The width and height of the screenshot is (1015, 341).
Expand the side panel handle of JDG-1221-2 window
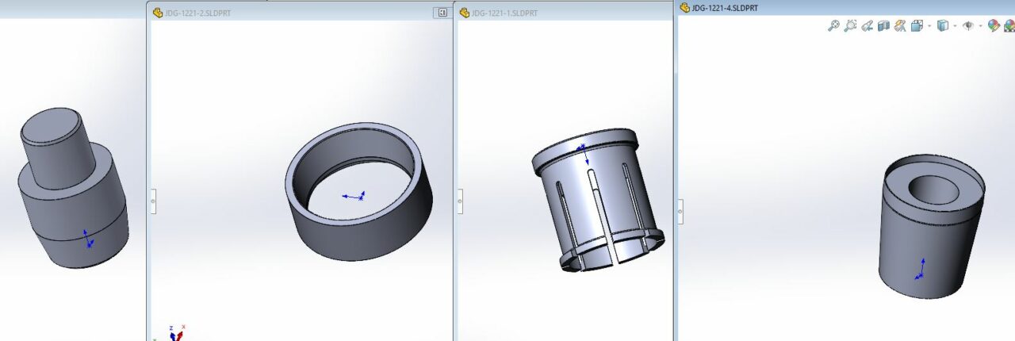point(153,201)
